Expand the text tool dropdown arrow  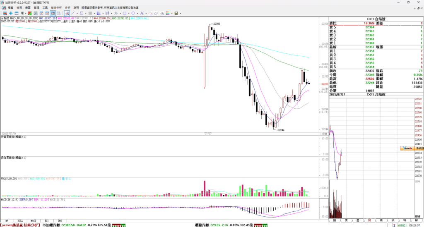pyautogui.click(x=146, y=13)
